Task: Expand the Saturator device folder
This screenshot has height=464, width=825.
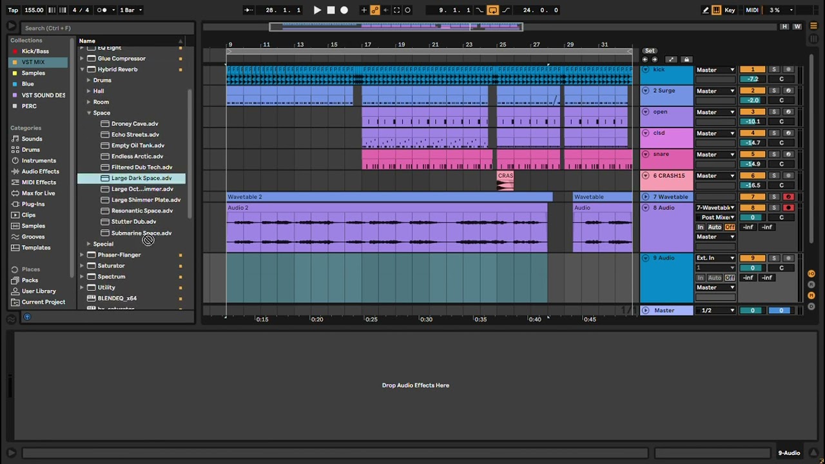Action: (82, 266)
